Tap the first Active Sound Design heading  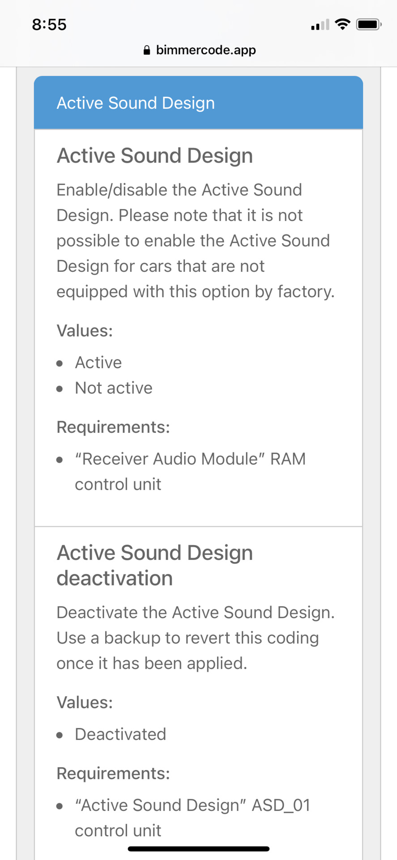[154, 156]
